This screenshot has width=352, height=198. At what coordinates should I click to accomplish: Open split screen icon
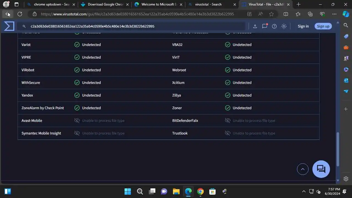point(286,14)
